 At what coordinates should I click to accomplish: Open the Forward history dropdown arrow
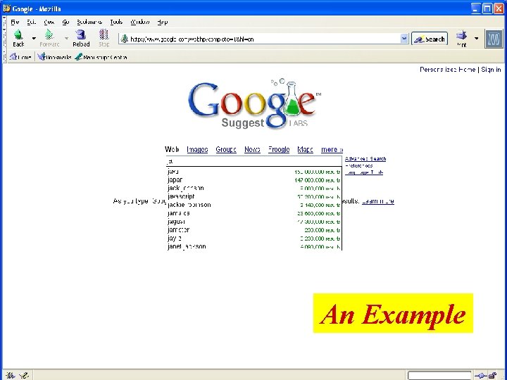click(x=66, y=39)
